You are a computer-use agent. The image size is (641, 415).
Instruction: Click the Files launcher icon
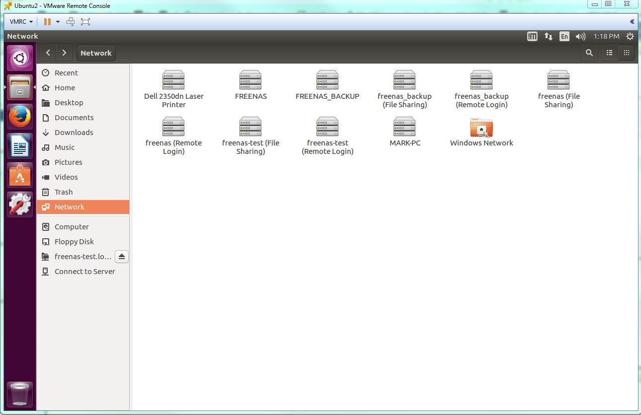point(20,87)
